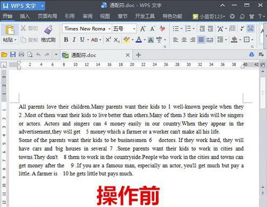Open the 页面布局 (Page Layout) tab

47,16
